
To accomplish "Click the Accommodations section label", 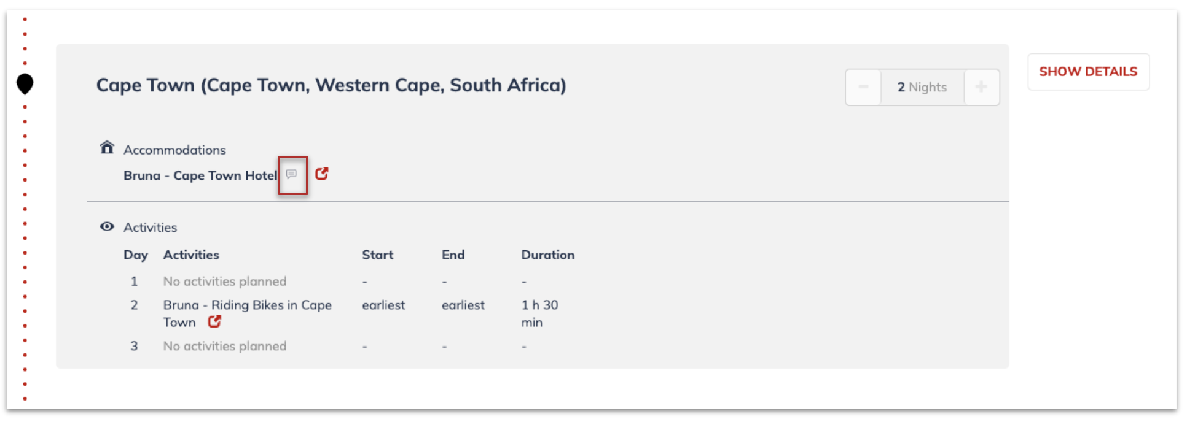I will coord(174,150).
